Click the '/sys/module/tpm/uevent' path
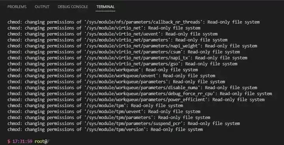 [x=115, y=112]
